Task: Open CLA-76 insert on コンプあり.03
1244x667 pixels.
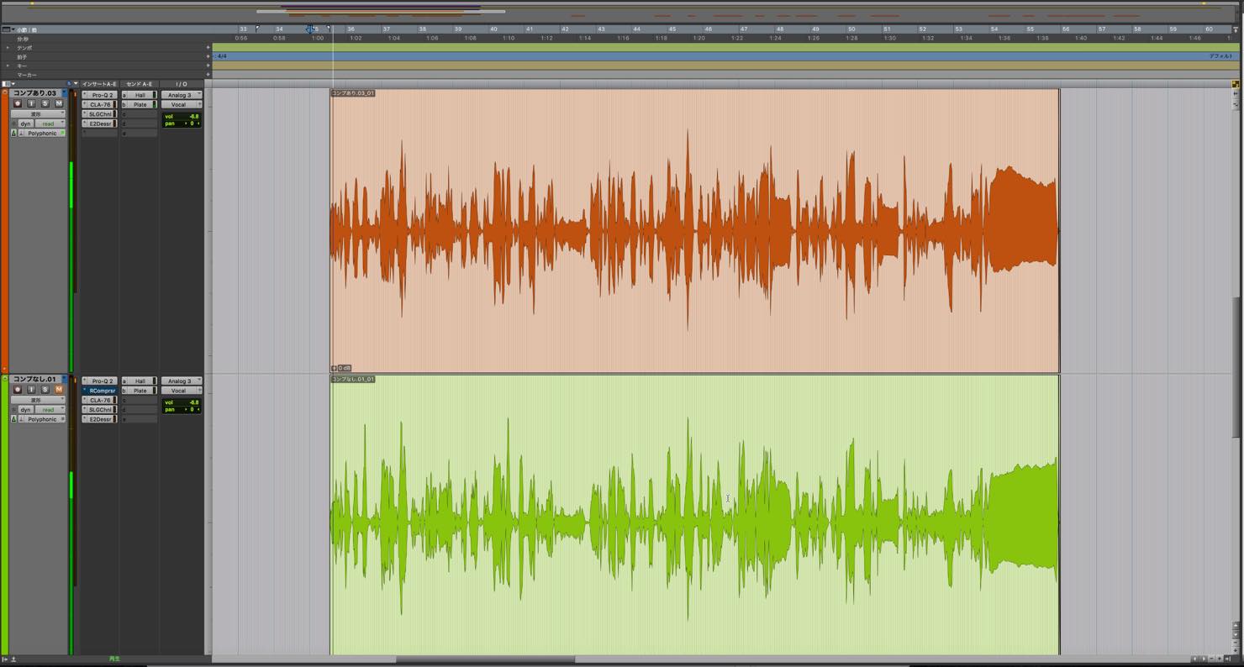Action: coord(102,104)
